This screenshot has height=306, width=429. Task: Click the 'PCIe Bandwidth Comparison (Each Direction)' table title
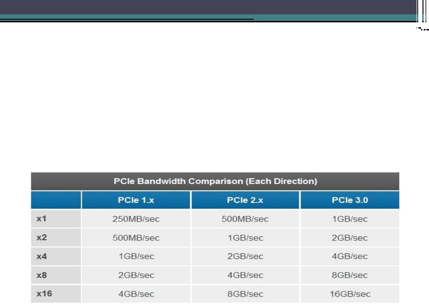pos(215,181)
